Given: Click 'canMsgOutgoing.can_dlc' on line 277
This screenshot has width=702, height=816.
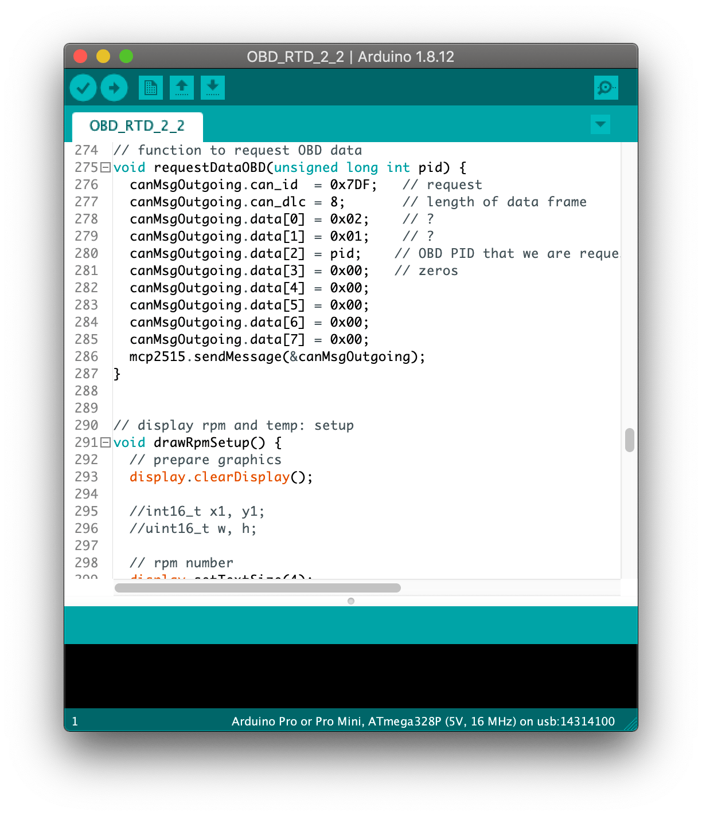Looking at the screenshot, I should point(218,202).
